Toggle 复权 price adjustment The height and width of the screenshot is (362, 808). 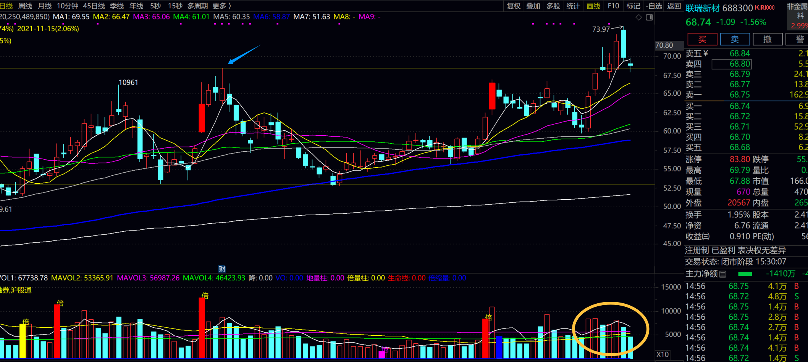click(x=513, y=6)
